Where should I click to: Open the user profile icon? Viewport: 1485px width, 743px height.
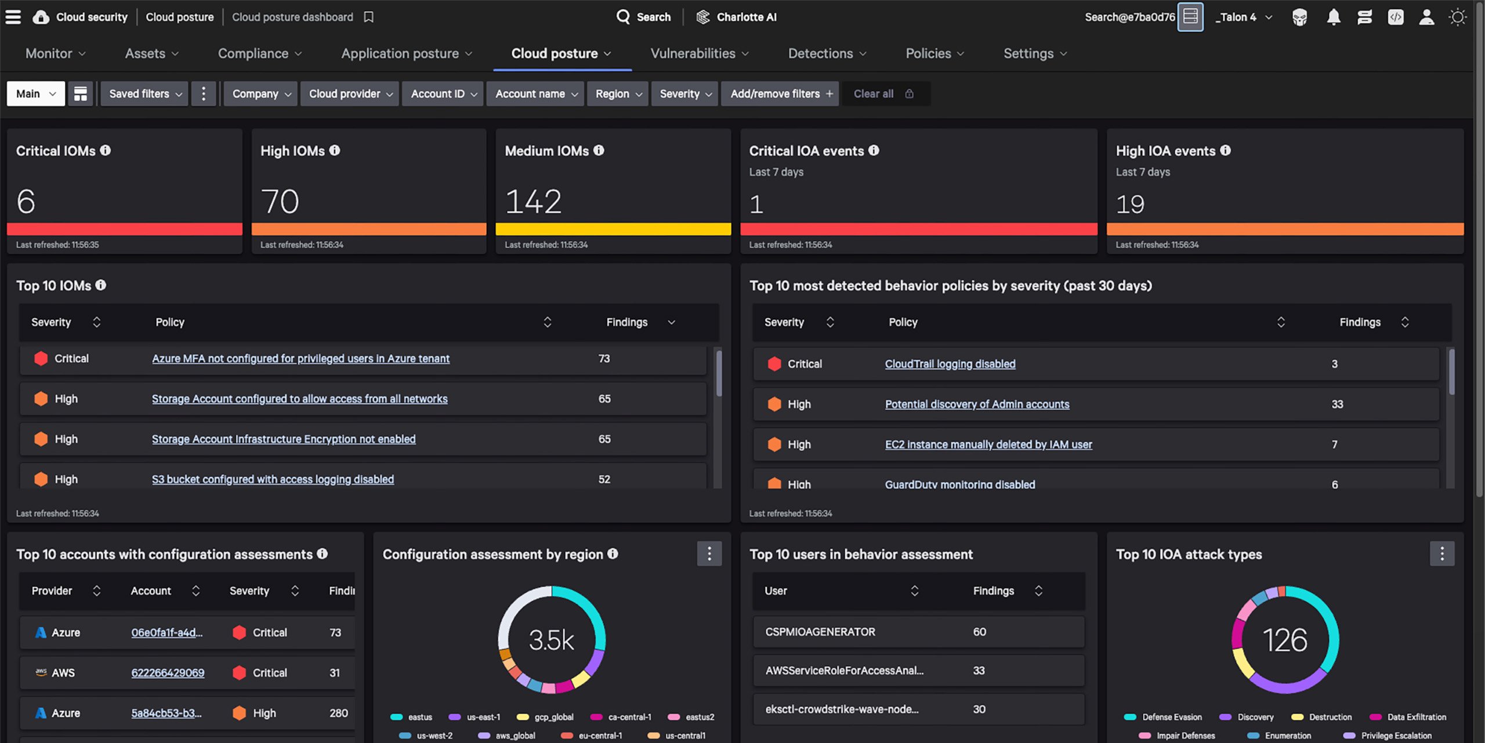point(1427,17)
